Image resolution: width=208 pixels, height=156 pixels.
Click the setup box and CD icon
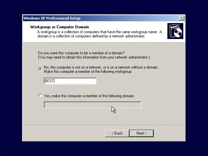click(x=175, y=31)
